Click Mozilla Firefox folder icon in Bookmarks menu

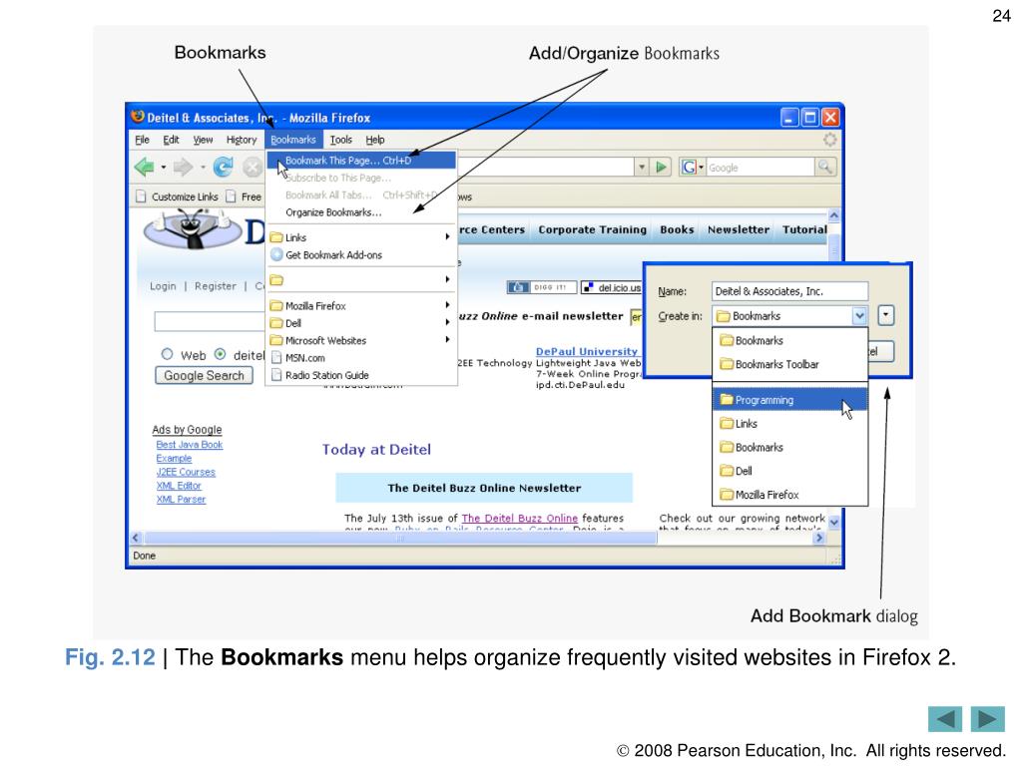pos(276,305)
